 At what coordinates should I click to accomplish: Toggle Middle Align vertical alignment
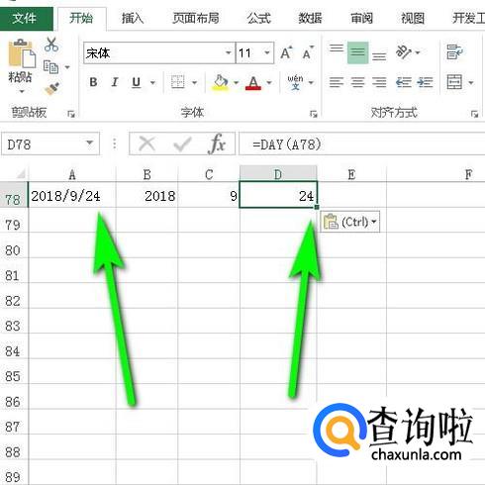[357, 52]
